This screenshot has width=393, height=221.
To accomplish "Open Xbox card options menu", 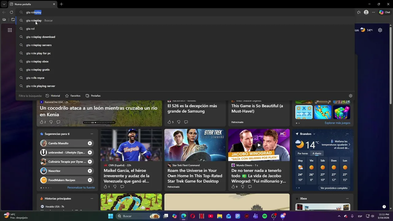I will tap(347, 199).
